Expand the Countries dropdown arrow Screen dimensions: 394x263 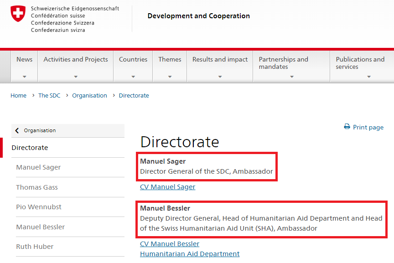133,77
